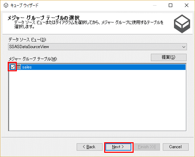This screenshot has width=195, height=157.
Task: Click the 提案(S) suggest button
Action: pyautogui.click(x=169, y=57)
